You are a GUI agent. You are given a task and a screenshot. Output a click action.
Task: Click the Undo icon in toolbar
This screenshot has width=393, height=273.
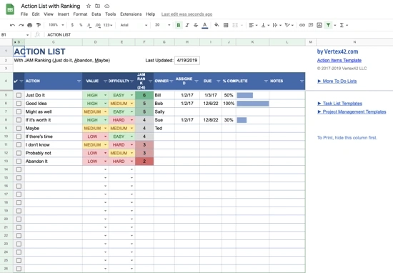click(x=12, y=25)
